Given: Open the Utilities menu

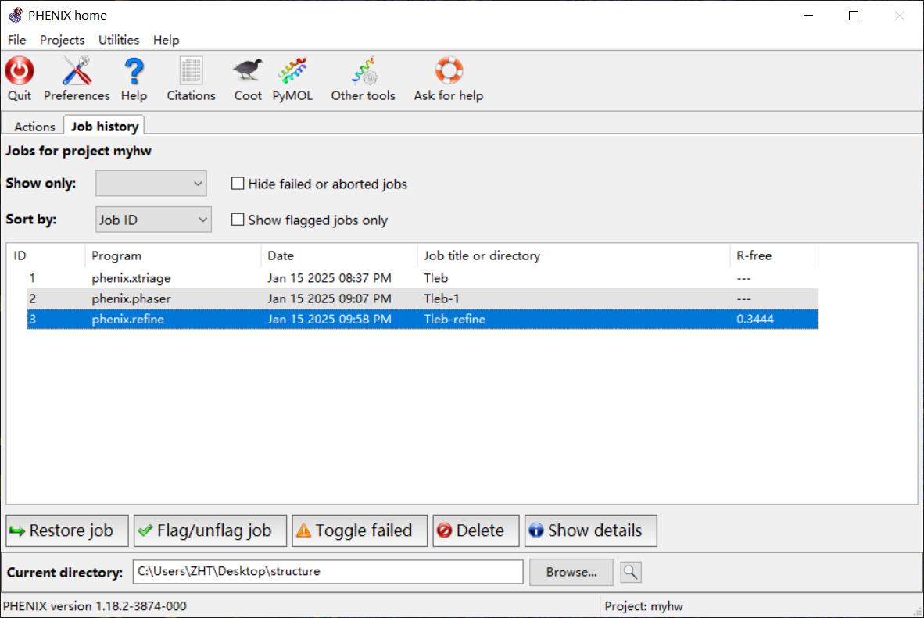Looking at the screenshot, I should pos(119,40).
